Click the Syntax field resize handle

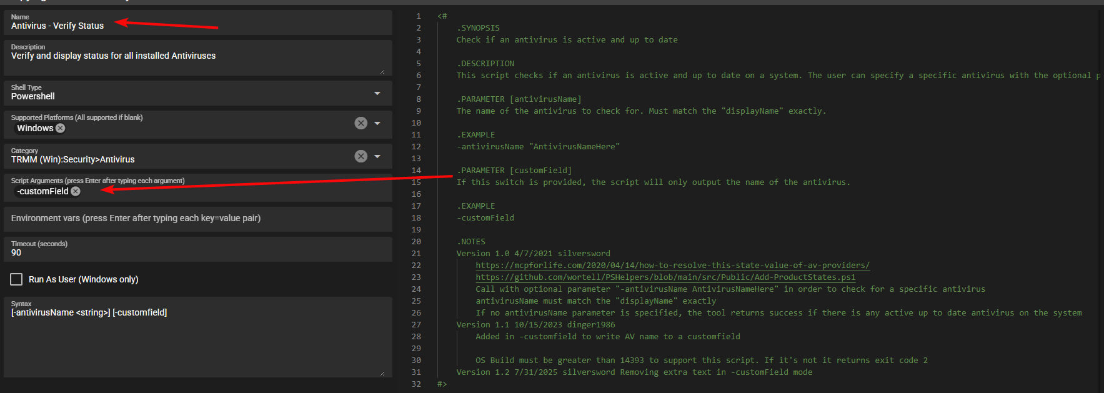click(x=382, y=373)
